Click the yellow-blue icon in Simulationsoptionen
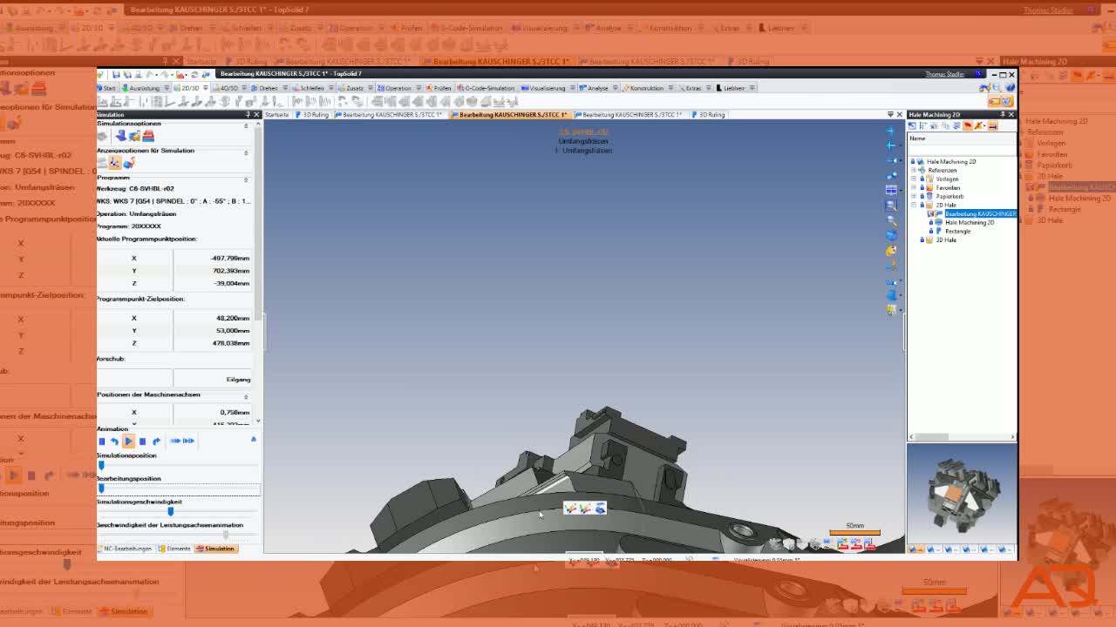The image size is (1116, 627). click(134, 136)
